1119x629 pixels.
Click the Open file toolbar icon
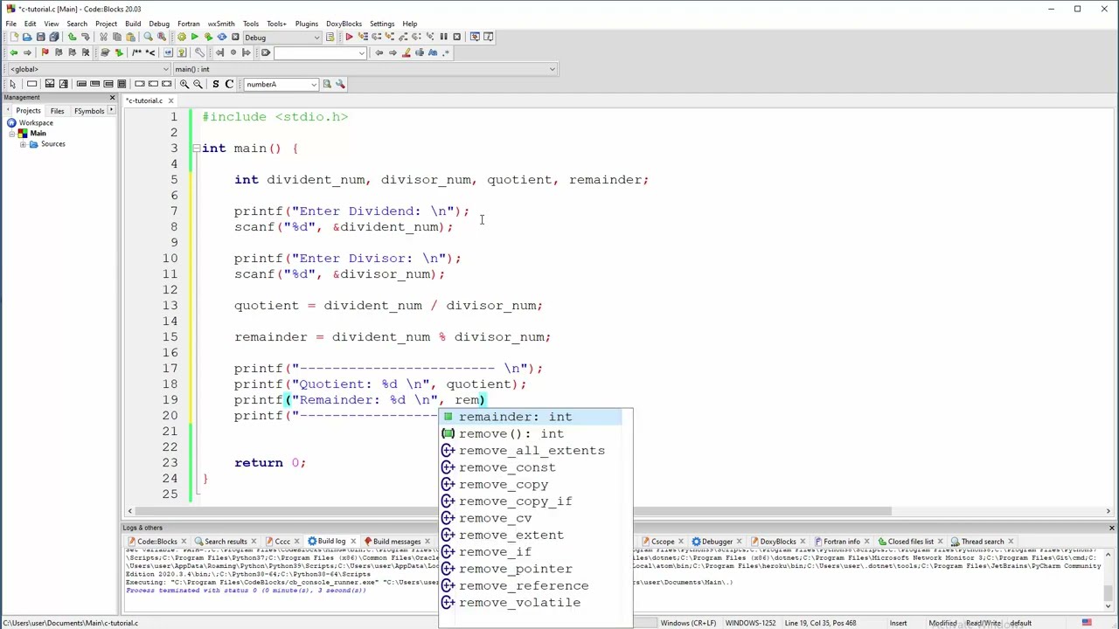coord(27,37)
